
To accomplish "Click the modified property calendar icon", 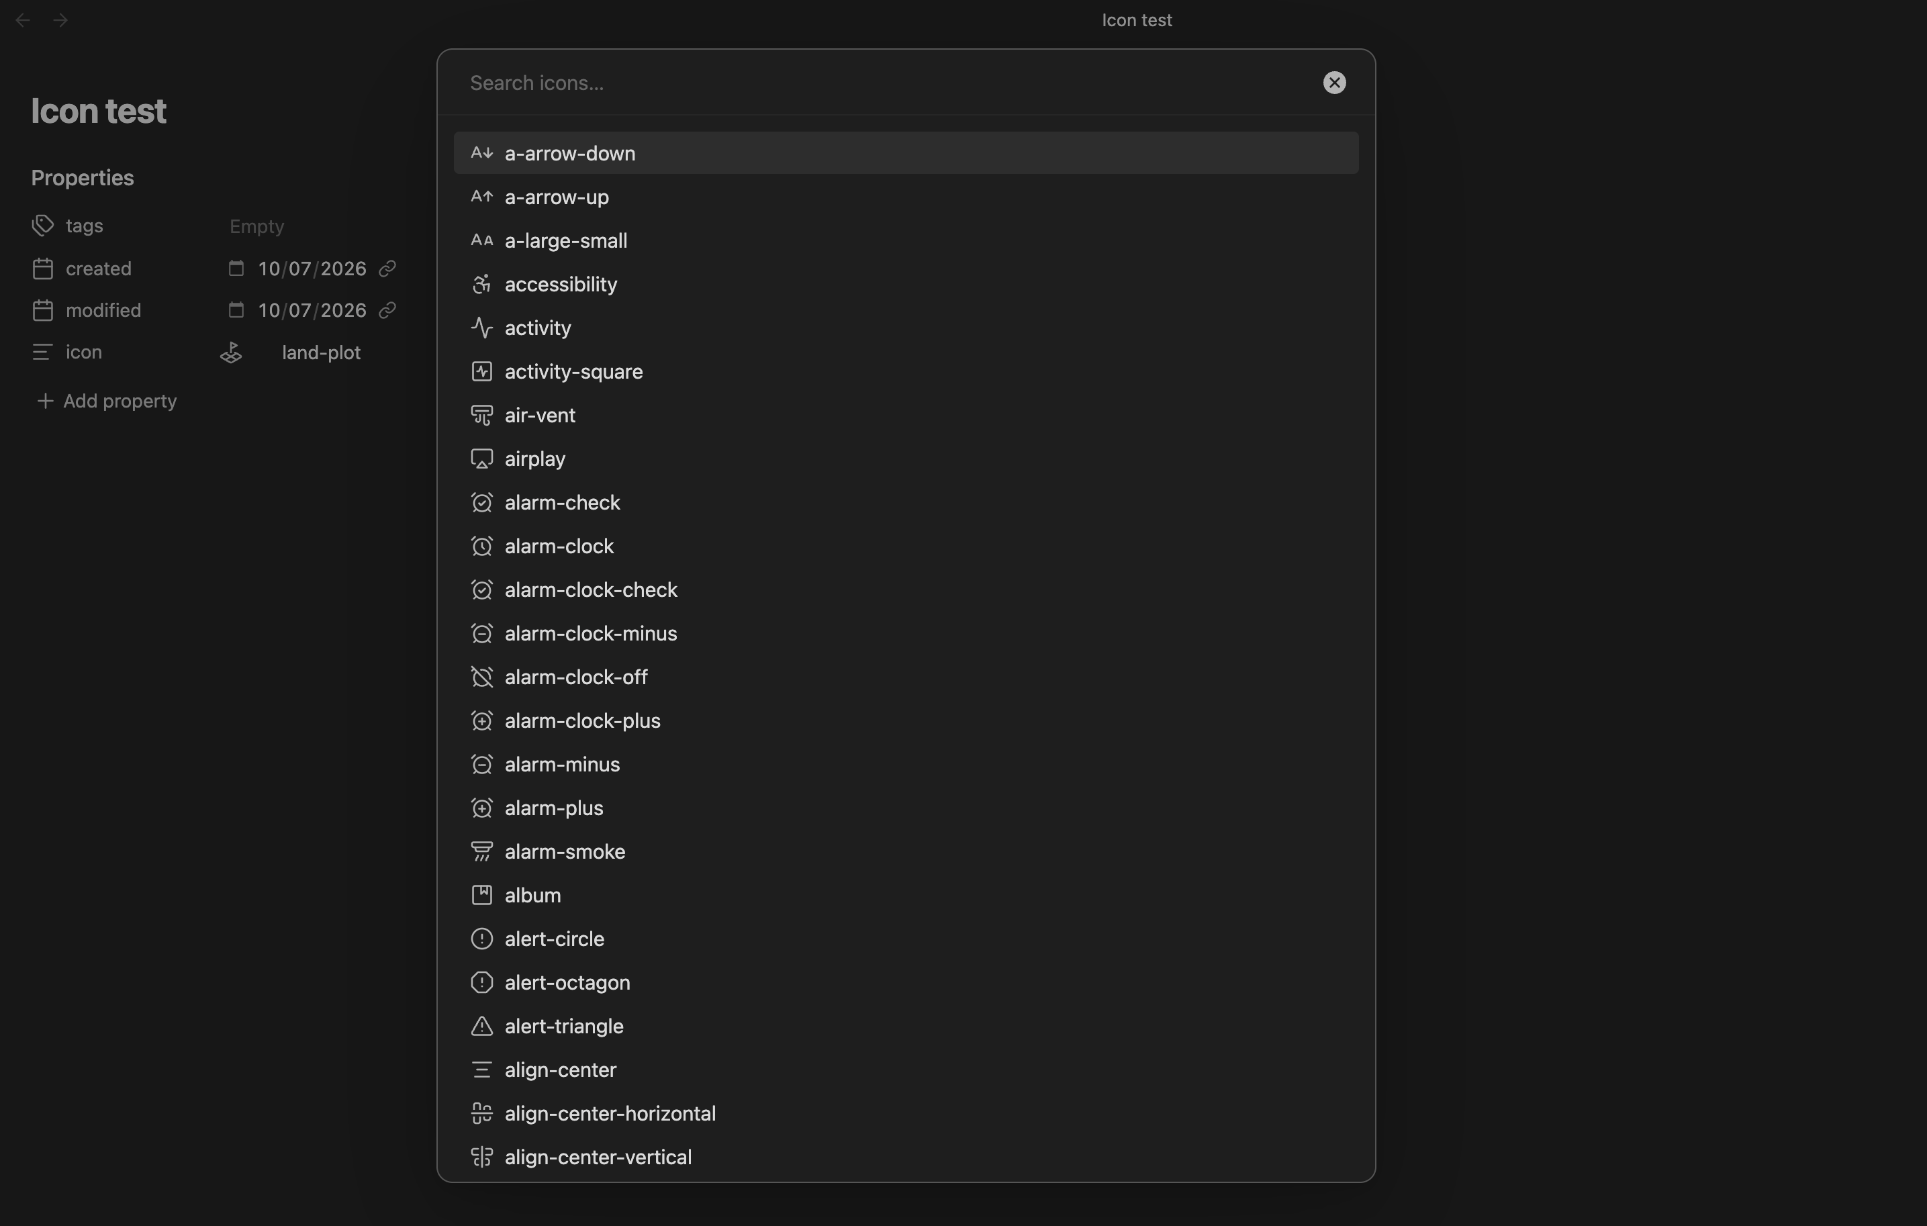I will tap(42, 310).
